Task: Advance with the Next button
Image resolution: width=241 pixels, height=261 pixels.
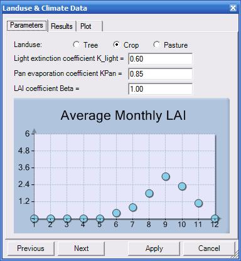Action: (82, 248)
